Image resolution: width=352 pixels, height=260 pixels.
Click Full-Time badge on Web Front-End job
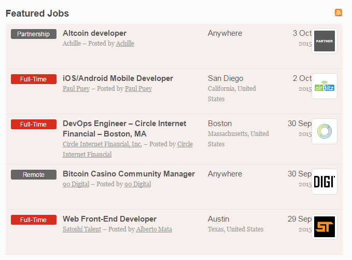click(34, 220)
